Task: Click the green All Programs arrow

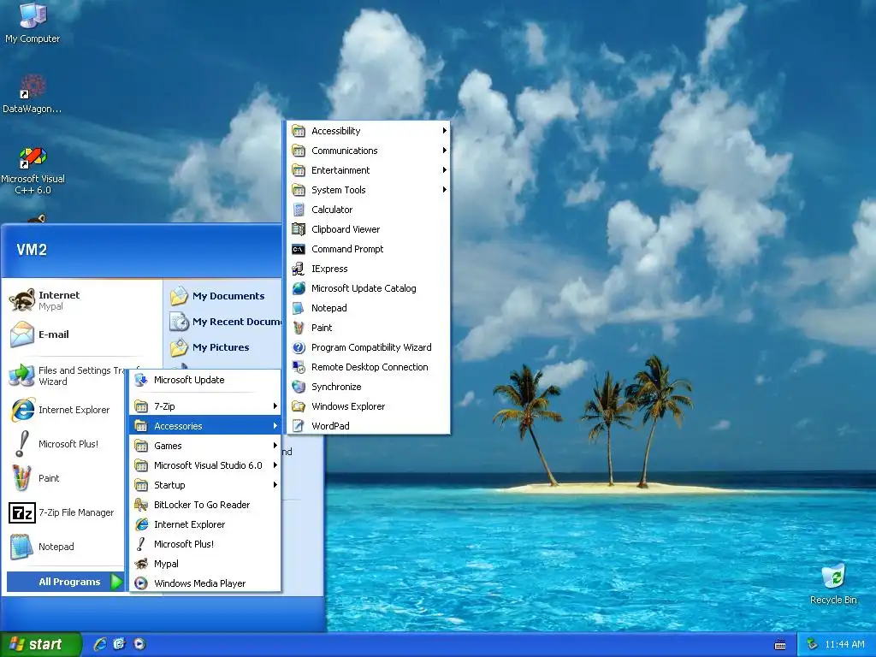Action: pos(116,582)
